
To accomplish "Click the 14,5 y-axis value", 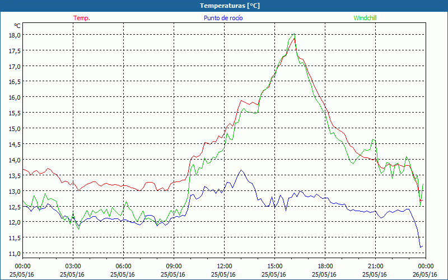I will (x=15, y=144).
